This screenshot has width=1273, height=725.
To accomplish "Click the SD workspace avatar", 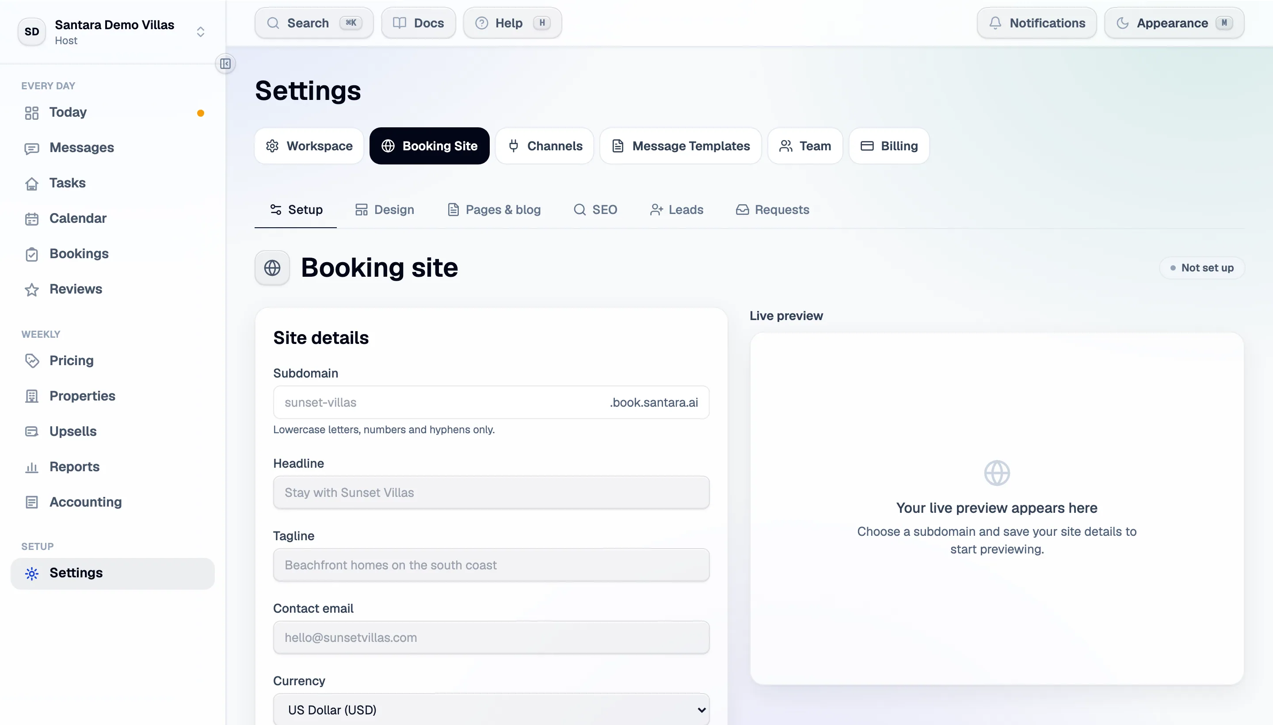I will (32, 32).
